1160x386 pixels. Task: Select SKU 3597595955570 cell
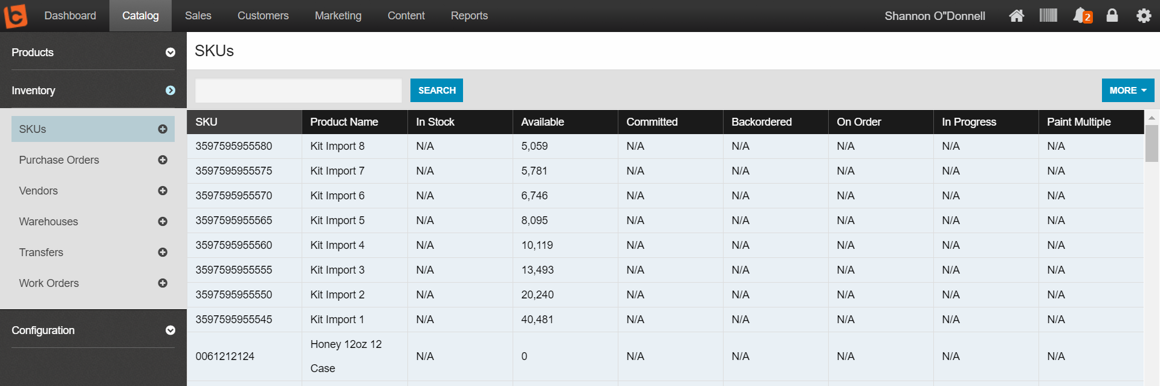(x=244, y=196)
